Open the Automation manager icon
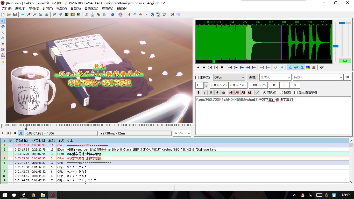This screenshot has height=199, width=354. (112, 15)
